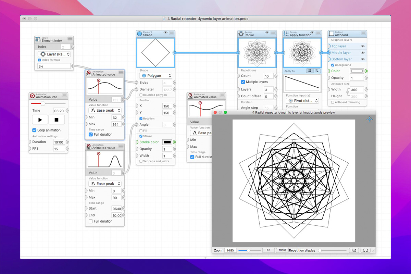Screen dimensions: 411x274
Task: Open the Artboard node's hamburger menu
Action: [x=363, y=33]
